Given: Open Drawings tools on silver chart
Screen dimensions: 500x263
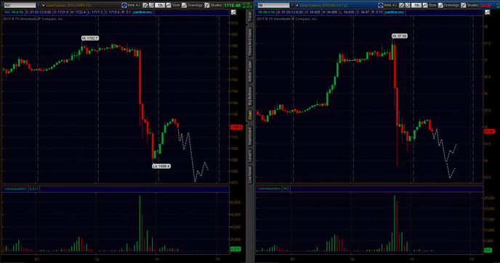Looking at the screenshot, I should click(449, 5).
